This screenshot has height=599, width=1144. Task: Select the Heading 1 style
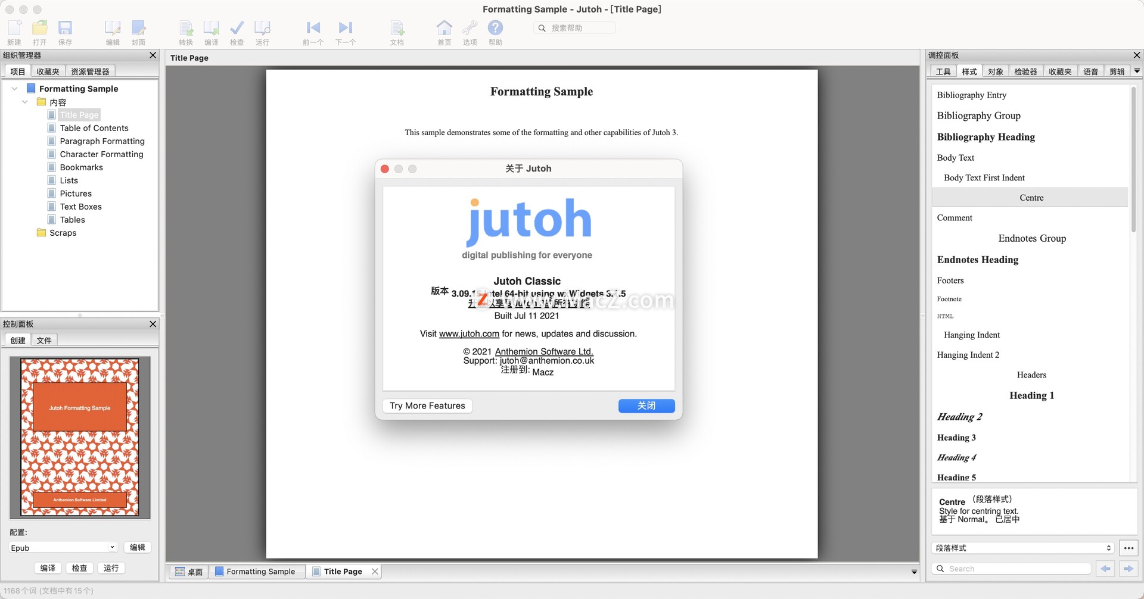1031,396
